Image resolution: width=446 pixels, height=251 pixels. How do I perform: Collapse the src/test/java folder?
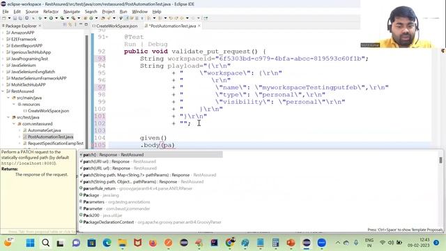click(x=8, y=117)
